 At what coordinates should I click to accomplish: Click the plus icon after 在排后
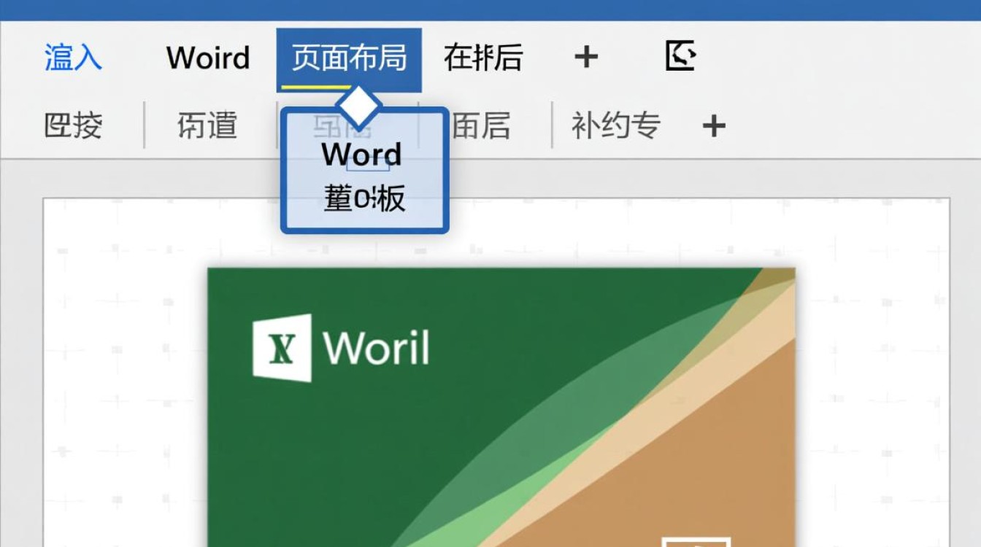586,57
